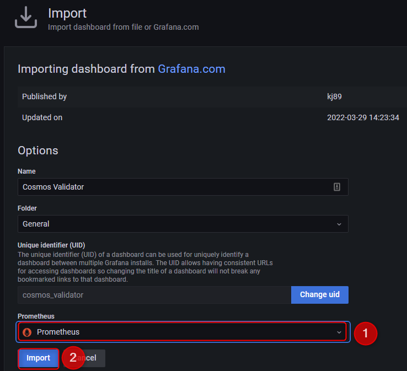This screenshot has height=371, width=407.
Task: Click the Unique identifier (UID) label
Action: click(51, 245)
